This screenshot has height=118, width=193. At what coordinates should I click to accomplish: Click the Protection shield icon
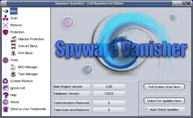6,32
